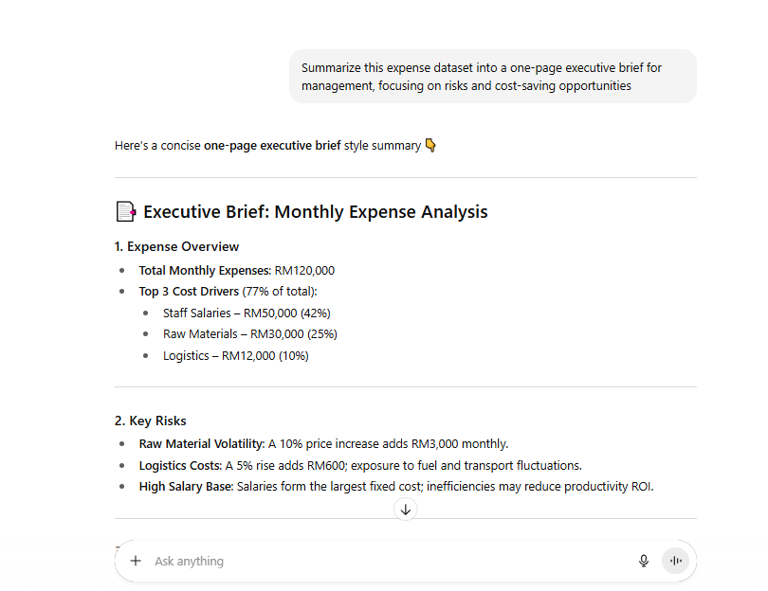Click the bold 'one-page executive brief' intro text
768x591 pixels.
click(272, 146)
